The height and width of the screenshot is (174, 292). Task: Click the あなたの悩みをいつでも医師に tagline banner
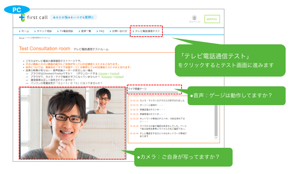pyautogui.click(x=74, y=17)
